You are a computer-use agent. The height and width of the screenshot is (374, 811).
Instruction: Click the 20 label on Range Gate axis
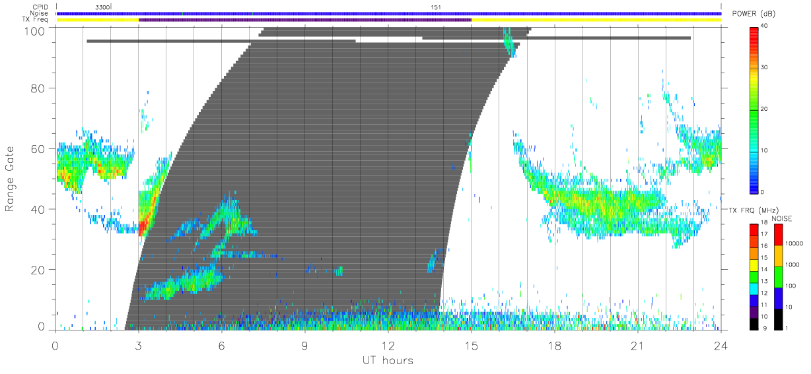39,270
